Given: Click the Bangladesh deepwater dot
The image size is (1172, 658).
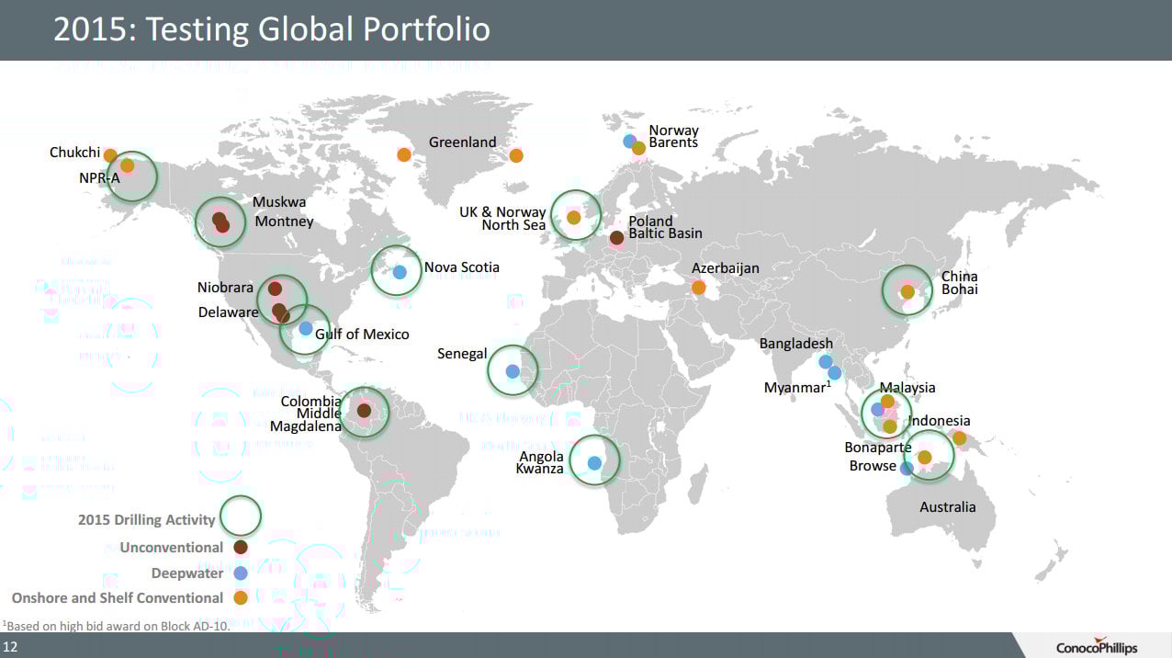Looking at the screenshot, I should coord(825,361).
